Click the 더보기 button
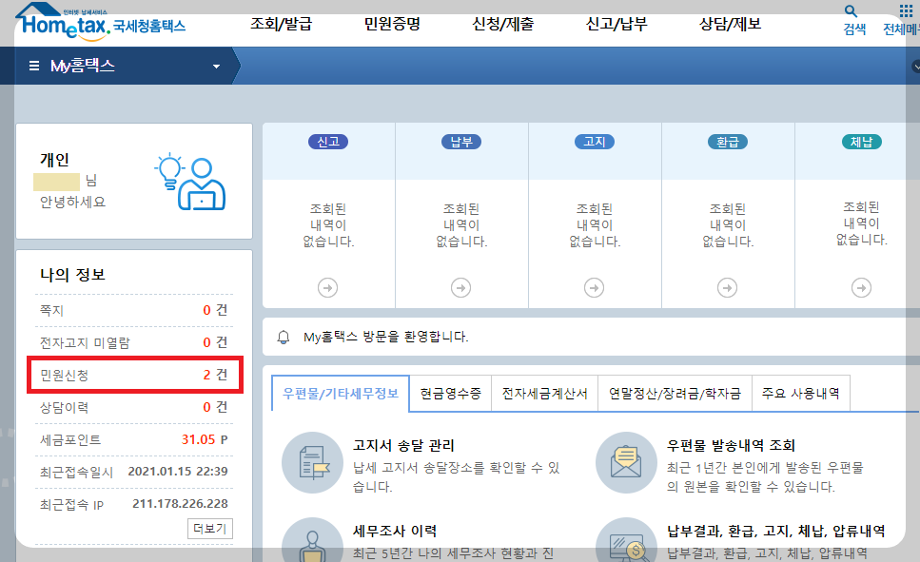 point(210,529)
